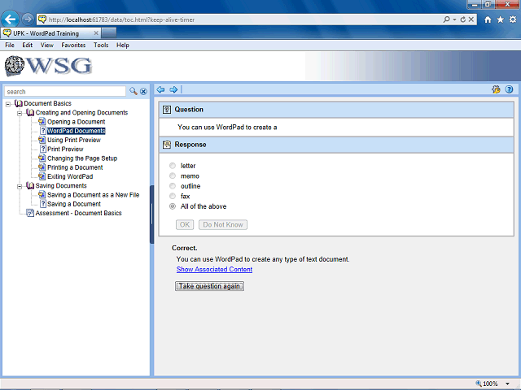
Task: Open the File menu
Action: click(10, 45)
